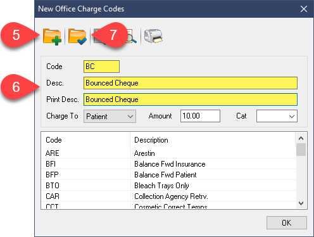Screen dimensions: 314x237
Task: Click the OK button
Action: [287, 222]
